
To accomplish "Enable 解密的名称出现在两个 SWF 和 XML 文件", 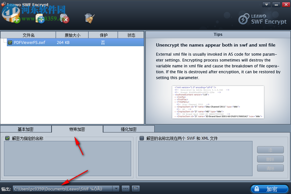I will tap(142, 138).
